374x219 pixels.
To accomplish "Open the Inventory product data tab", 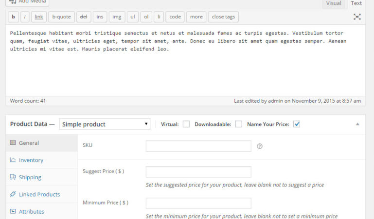I will pos(42,160).
